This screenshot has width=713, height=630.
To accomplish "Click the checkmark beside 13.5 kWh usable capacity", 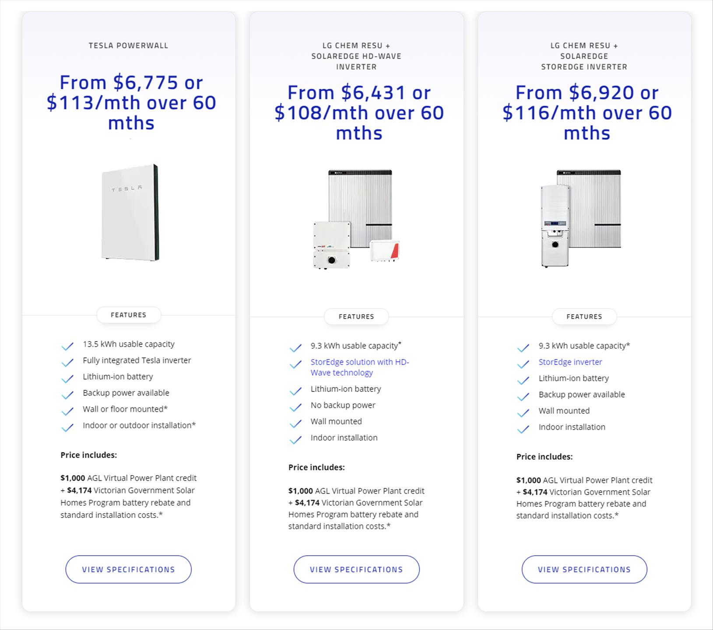I will point(67,346).
